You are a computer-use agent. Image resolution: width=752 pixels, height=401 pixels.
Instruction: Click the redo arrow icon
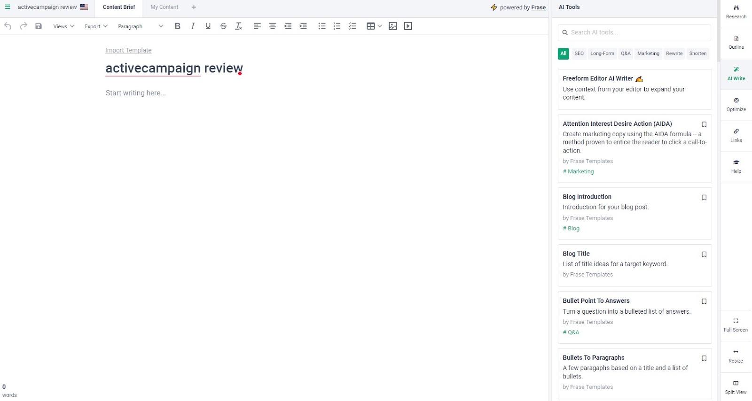(23, 26)
